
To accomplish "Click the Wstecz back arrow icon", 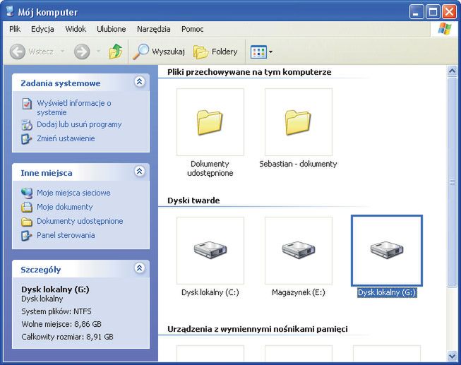I will click(x=18, y=52).
